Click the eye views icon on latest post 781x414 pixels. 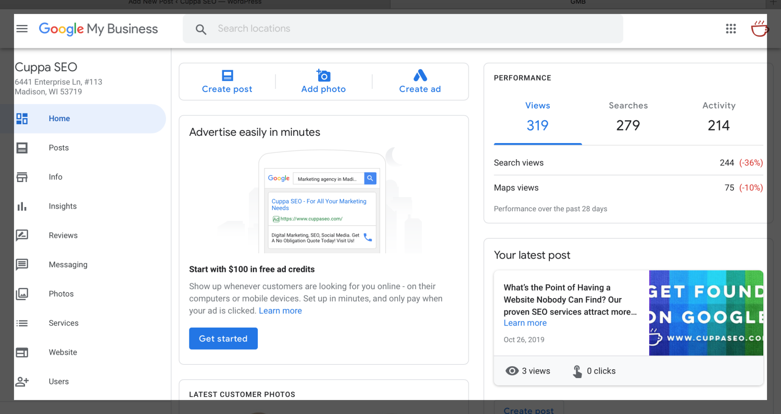(512, 371)
